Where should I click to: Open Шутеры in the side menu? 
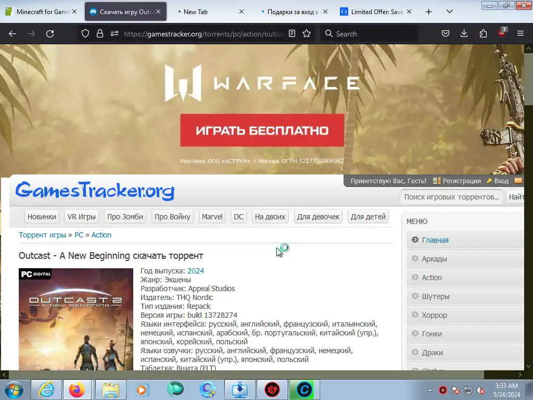pyautogui.click(x=465, y=296)
